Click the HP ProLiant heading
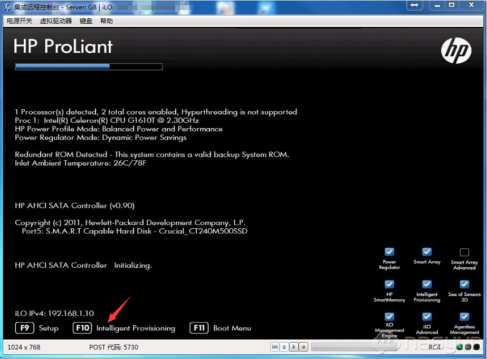 [63, 46]
